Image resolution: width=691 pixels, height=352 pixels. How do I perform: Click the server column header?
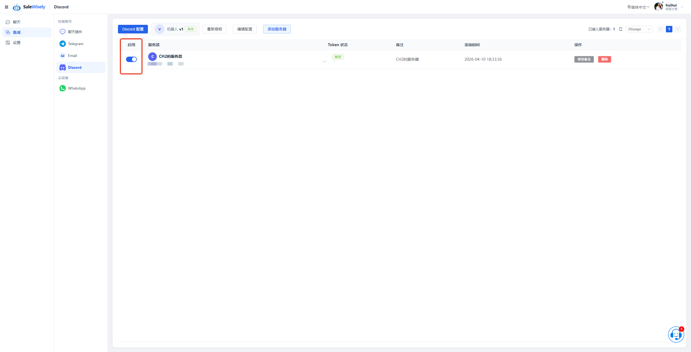[x=154, y=45]
